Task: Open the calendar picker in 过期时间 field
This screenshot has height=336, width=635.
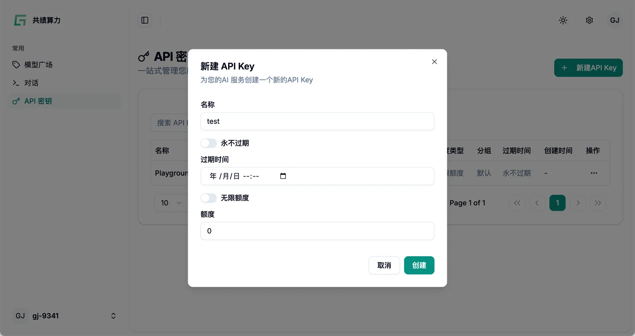Action: pyautogui.click(x=283, y=176)
